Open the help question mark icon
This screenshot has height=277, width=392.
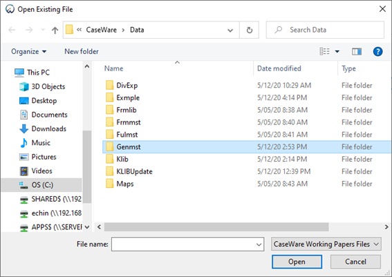(x=377, y=52)
